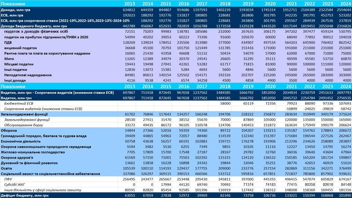352x198 pixels.
Task: Click 'Охорона навколишнього природного середовища' label
Action: pos(46,147)
